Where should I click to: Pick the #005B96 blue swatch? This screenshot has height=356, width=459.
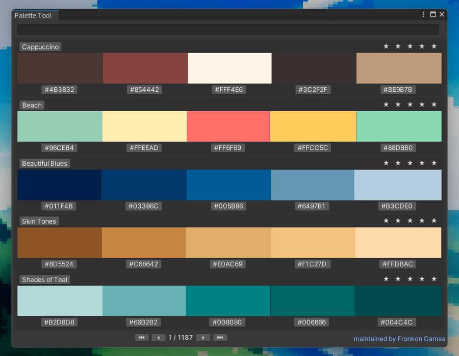click(228, 185)
